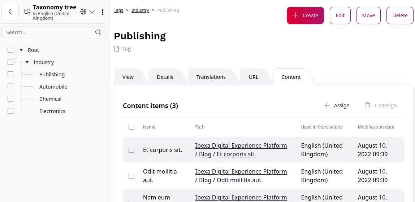The height and width of the screenshot is (202, 415).
Task: Focus the taxonomy Search field
Action: tap(53, 32)
